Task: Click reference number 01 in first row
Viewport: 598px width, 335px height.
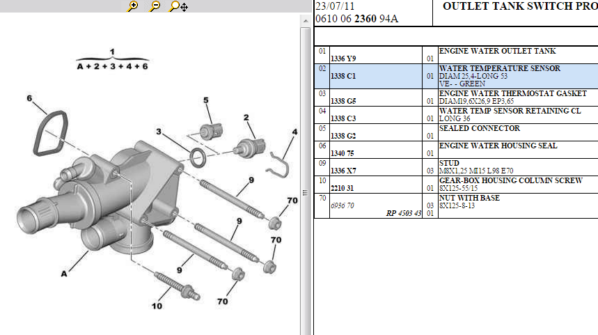Action: (322, 51)
